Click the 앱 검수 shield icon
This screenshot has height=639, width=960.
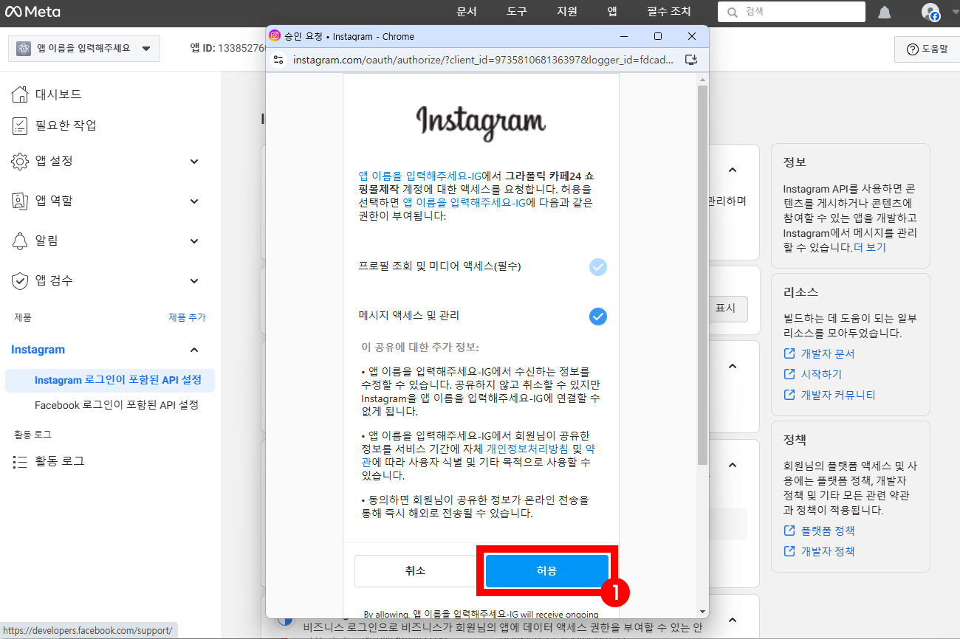coord(21,280)
